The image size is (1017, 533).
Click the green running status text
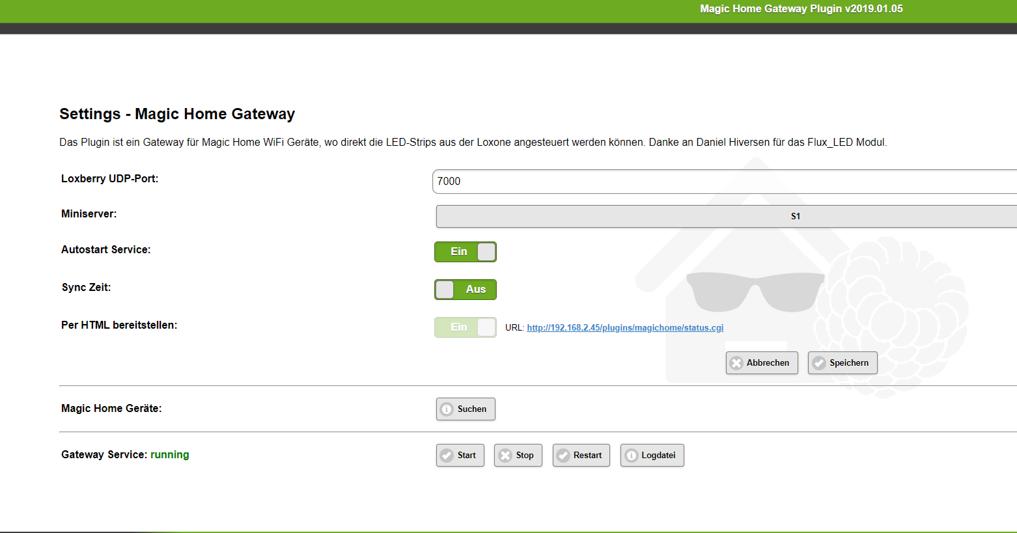(x=170, y=455)
